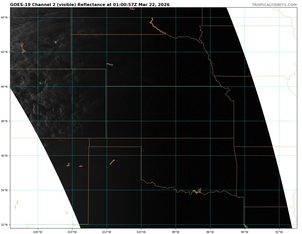Viewport: 302px width, 234px height.
Task: Select the 44°N latitude axis label
Action: coord(4,17)
